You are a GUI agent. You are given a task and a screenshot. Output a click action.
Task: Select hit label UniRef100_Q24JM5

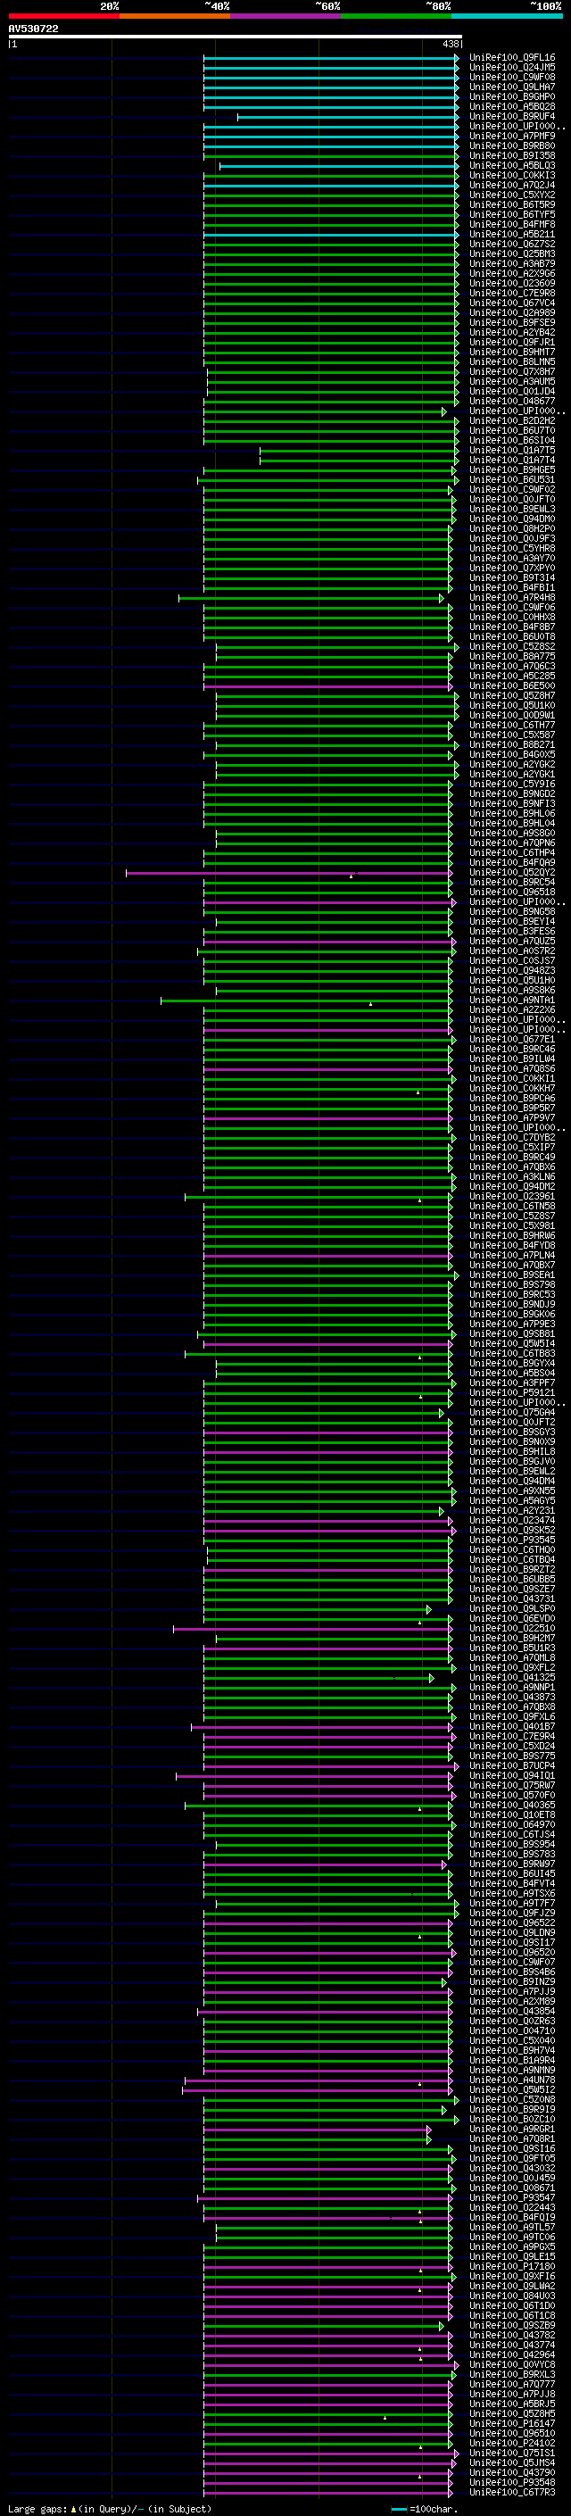pyautogui.click(x=512, y=68)
